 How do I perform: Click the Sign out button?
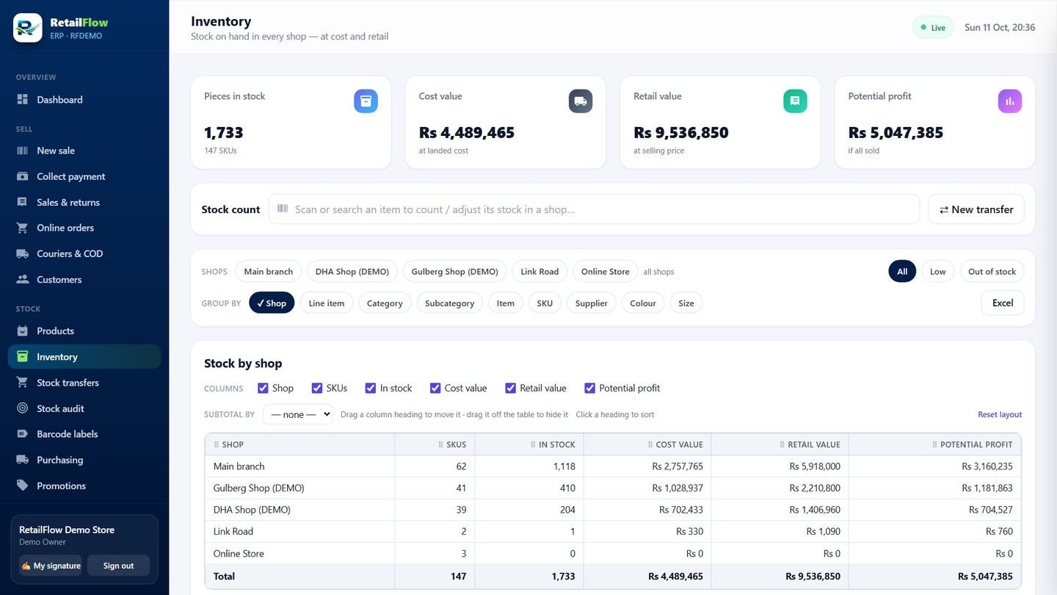[x=118, y=566]
